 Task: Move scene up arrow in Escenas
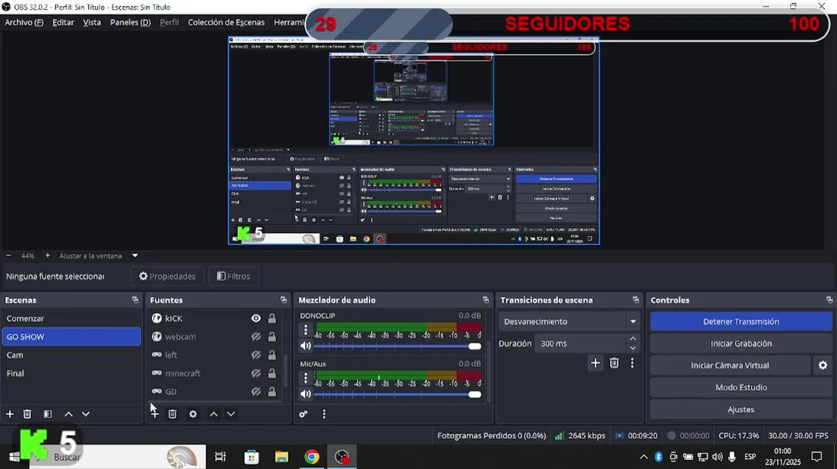(68, 414)
